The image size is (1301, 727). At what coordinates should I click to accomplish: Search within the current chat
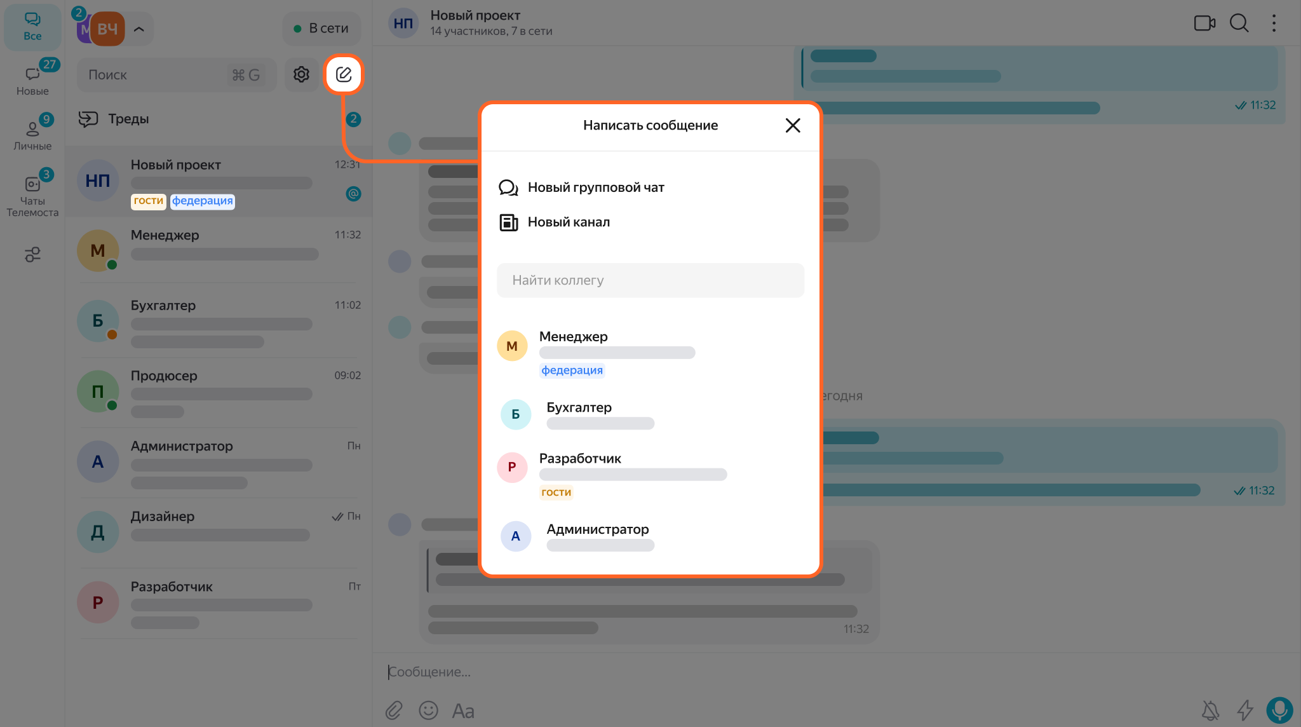coord(1239,24)
